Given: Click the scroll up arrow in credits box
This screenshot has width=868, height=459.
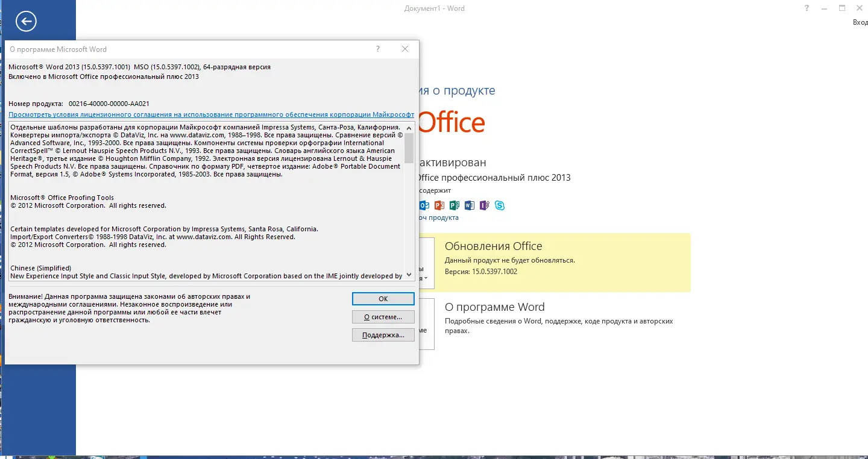Looking at the screenshot, I should [x=409, y=128].
